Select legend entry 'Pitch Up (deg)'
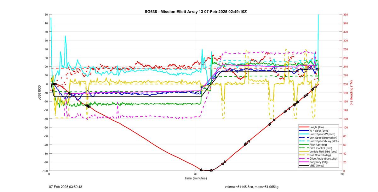 318,144
